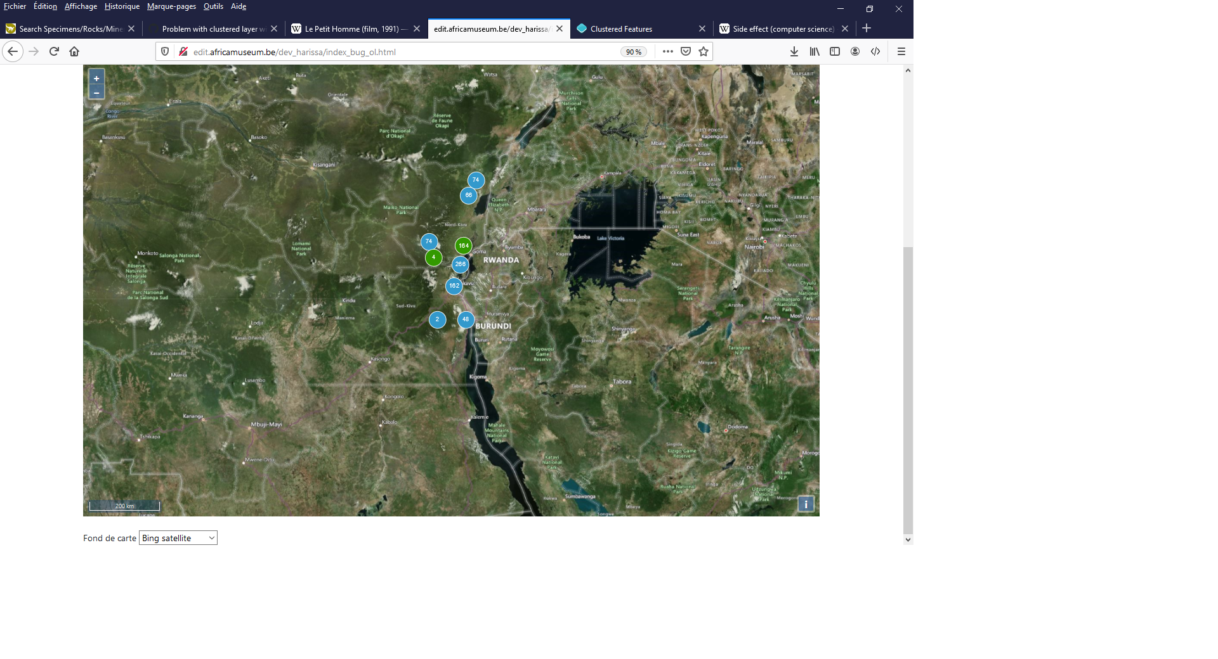Click scrollbar down arrow
1218x659 pixels.
pyautogui.click(x=908, y=540)
